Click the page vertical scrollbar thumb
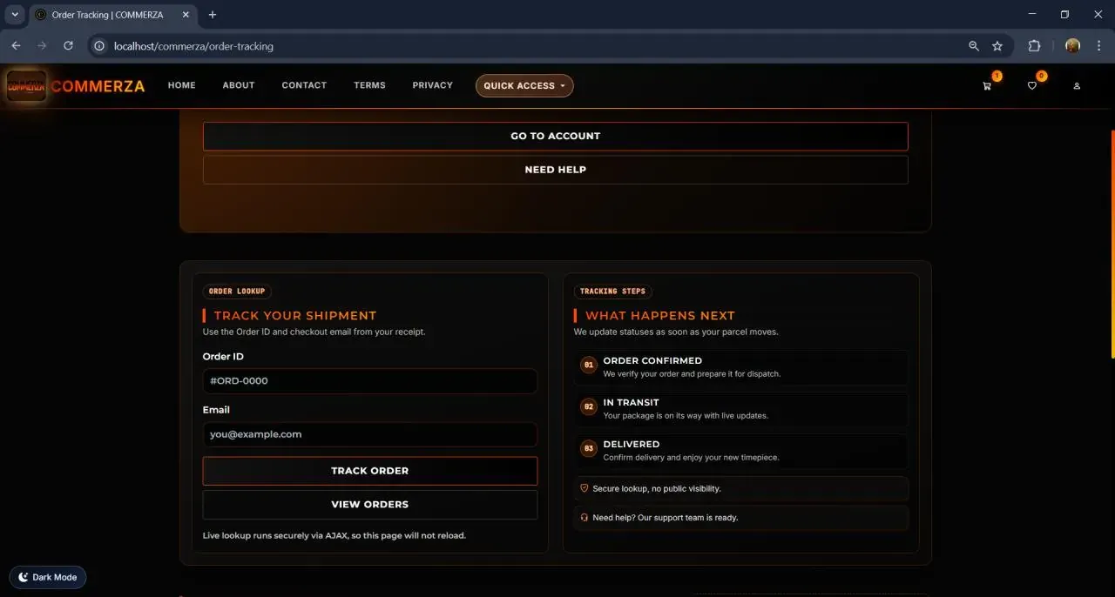1115x597 pixels. click(x=1112, y=244)
